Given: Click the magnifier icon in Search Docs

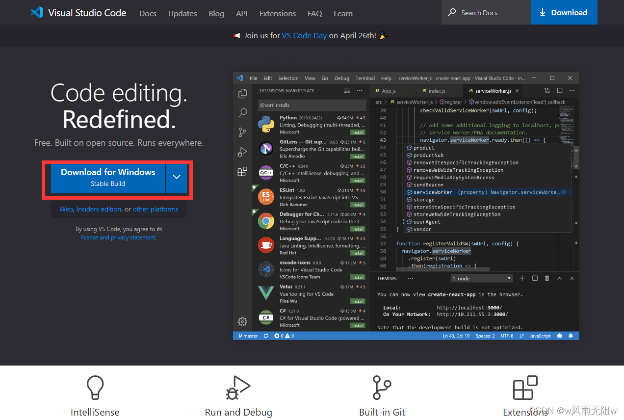Looking at the screenshot, I should (x=452, y=13).
